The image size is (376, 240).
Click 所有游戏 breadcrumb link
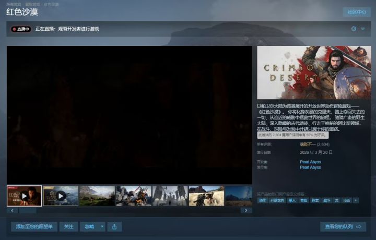coord(14,4)
